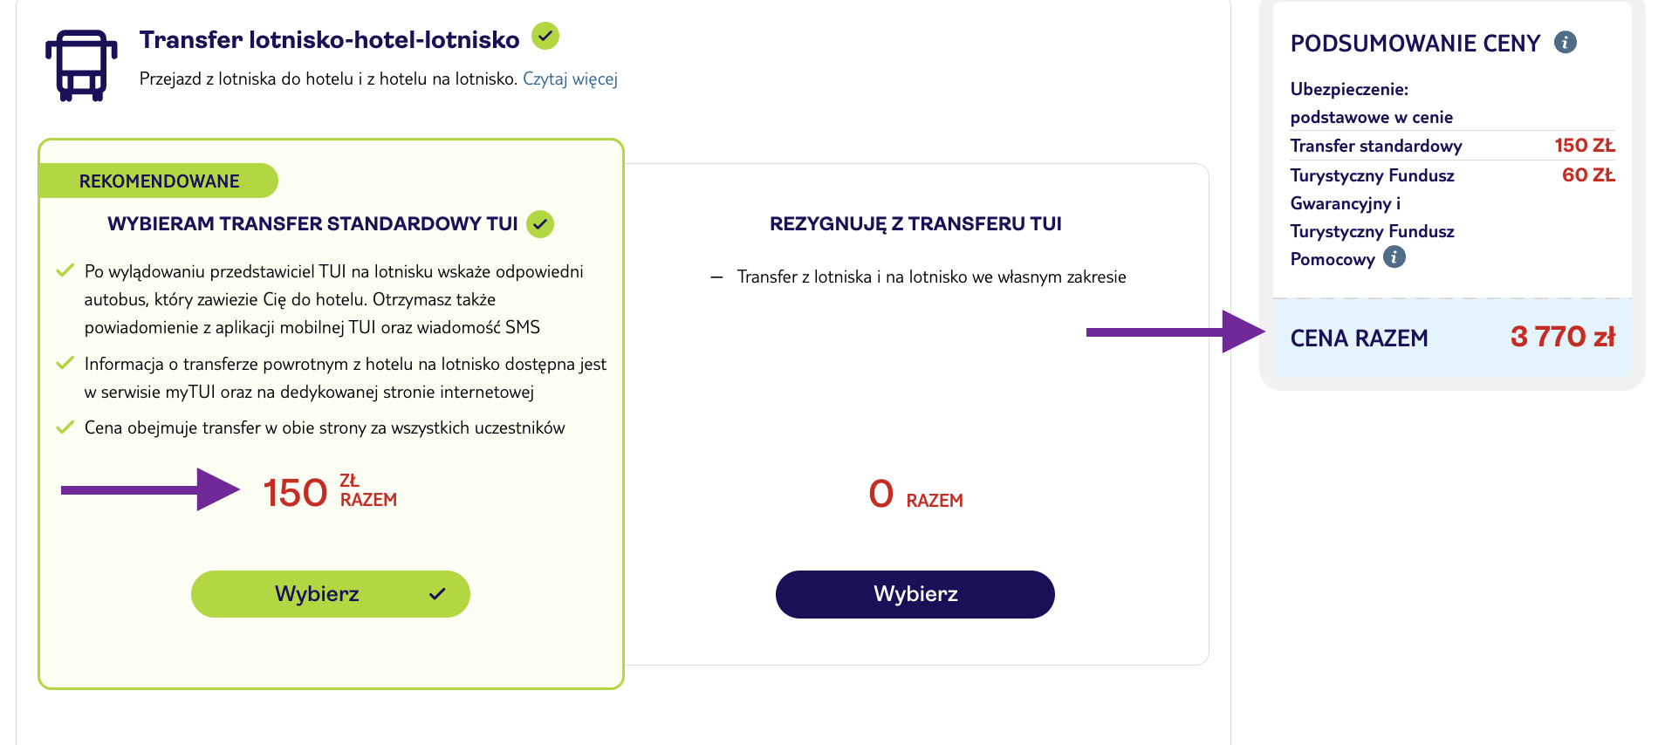
Task: Click check bullet about return transfer info
Action: point(65,364)
